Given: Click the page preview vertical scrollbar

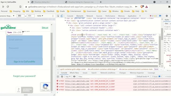Looking at the screenshot, I should pos(52,62).
